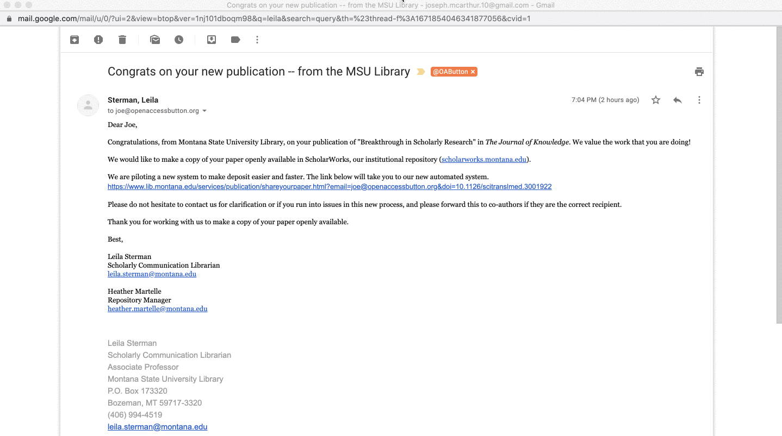
Task: Click 'Montana State University Library' signature line
Action: [x=165, y=379]
